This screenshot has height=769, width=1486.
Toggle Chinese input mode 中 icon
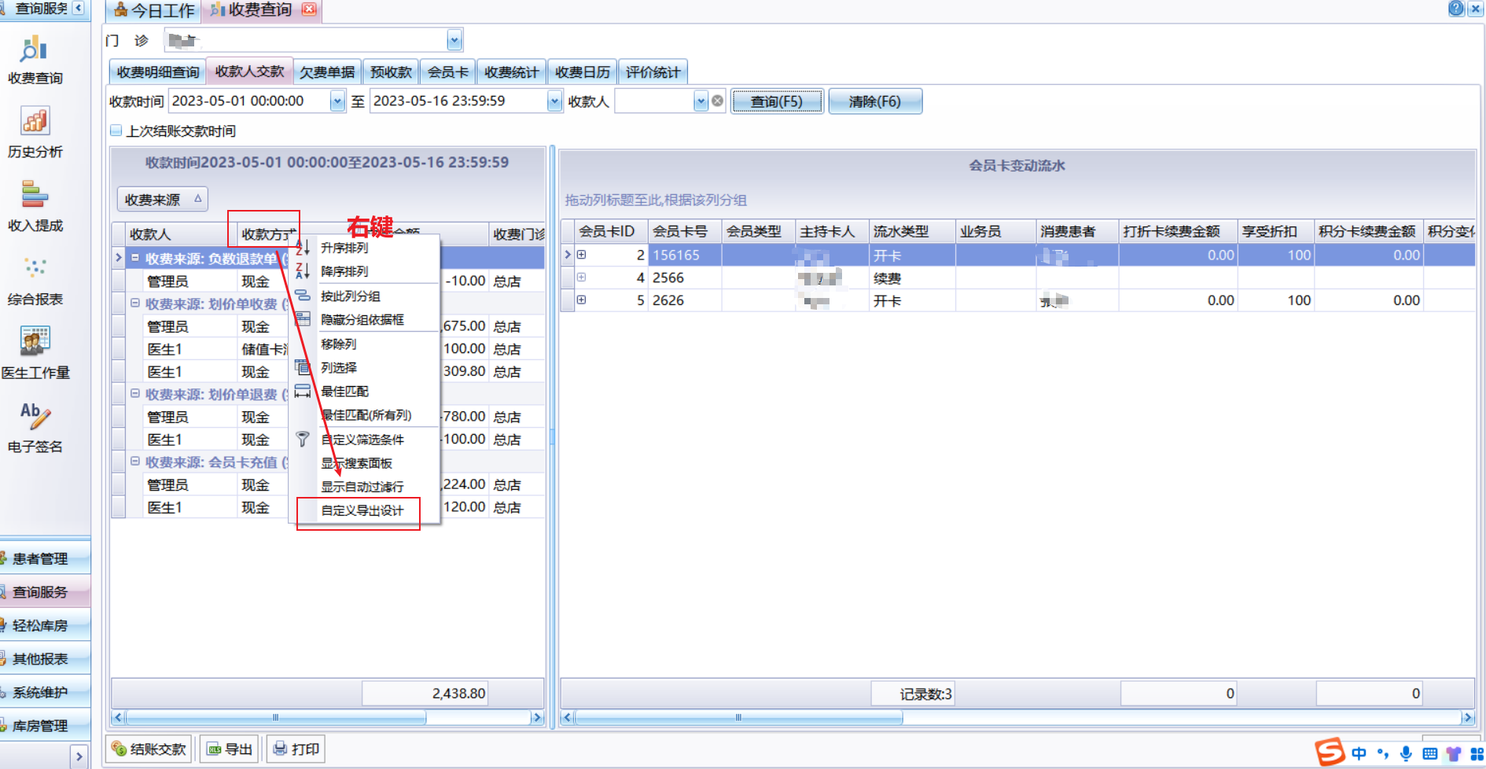pyautogui.click(x=1359, y=753)
